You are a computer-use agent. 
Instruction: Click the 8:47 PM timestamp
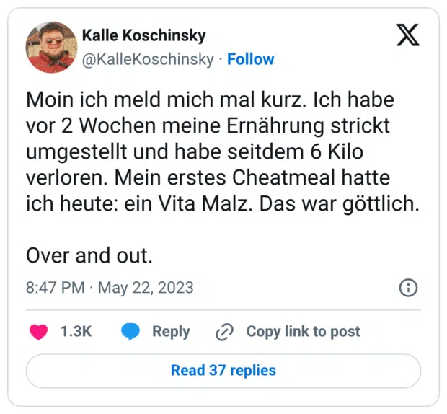[55, 288]
